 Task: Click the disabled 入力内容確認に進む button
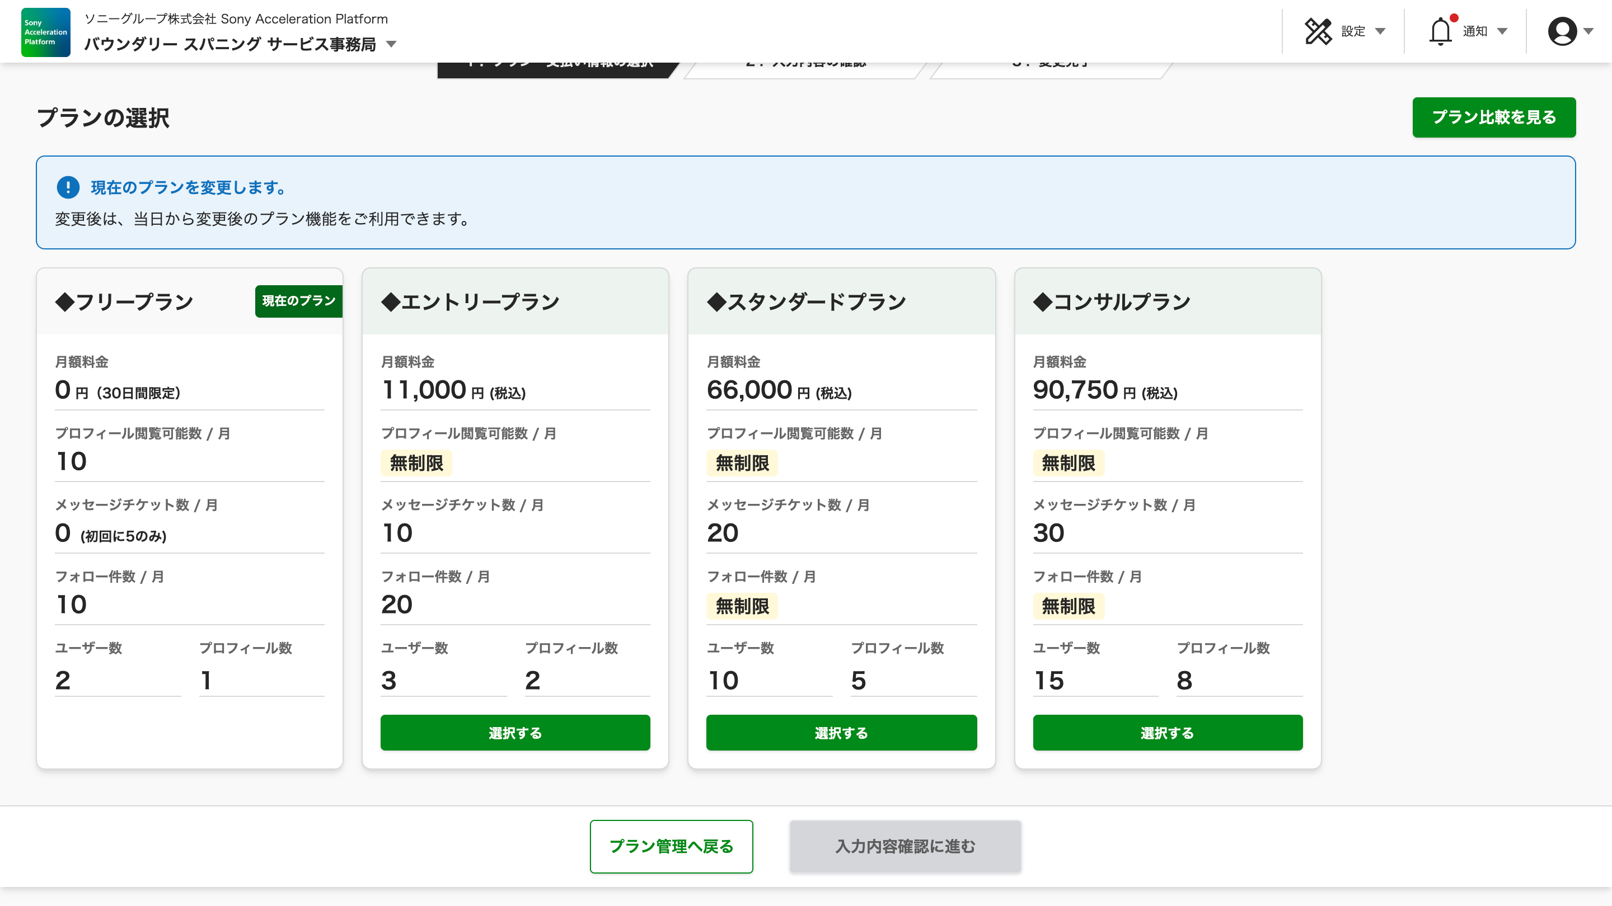905,846
